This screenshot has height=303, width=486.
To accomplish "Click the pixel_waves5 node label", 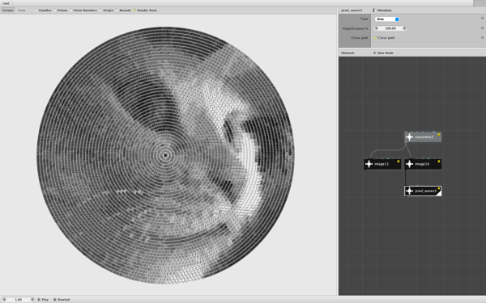I will (x=425, y=191).
